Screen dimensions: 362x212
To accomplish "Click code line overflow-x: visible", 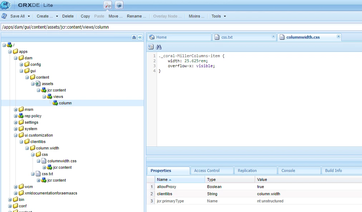I will click(x=191, y=66).
